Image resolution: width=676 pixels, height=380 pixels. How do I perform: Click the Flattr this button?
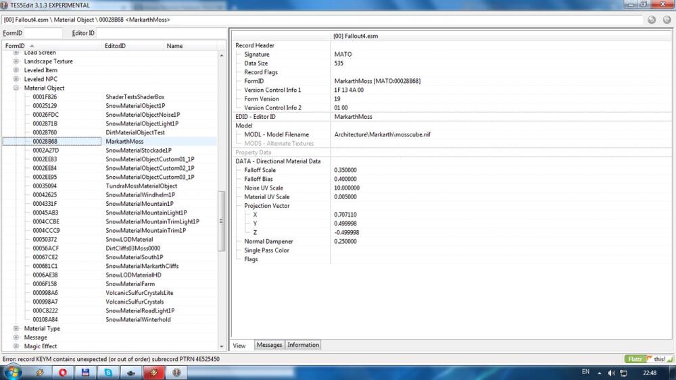[648, 359]
